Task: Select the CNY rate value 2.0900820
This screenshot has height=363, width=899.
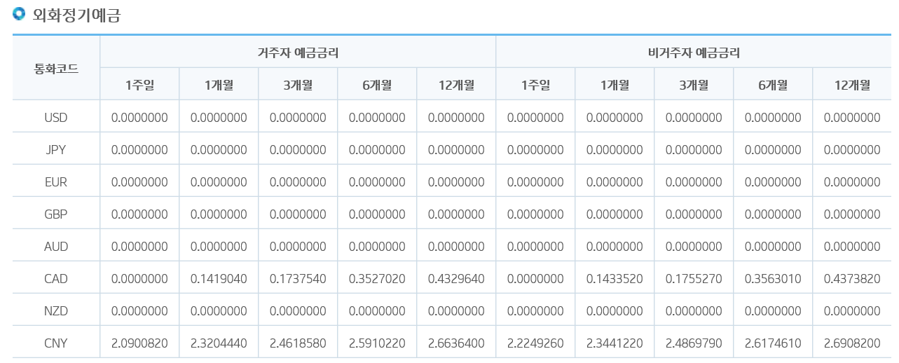Action: [139, 343]
